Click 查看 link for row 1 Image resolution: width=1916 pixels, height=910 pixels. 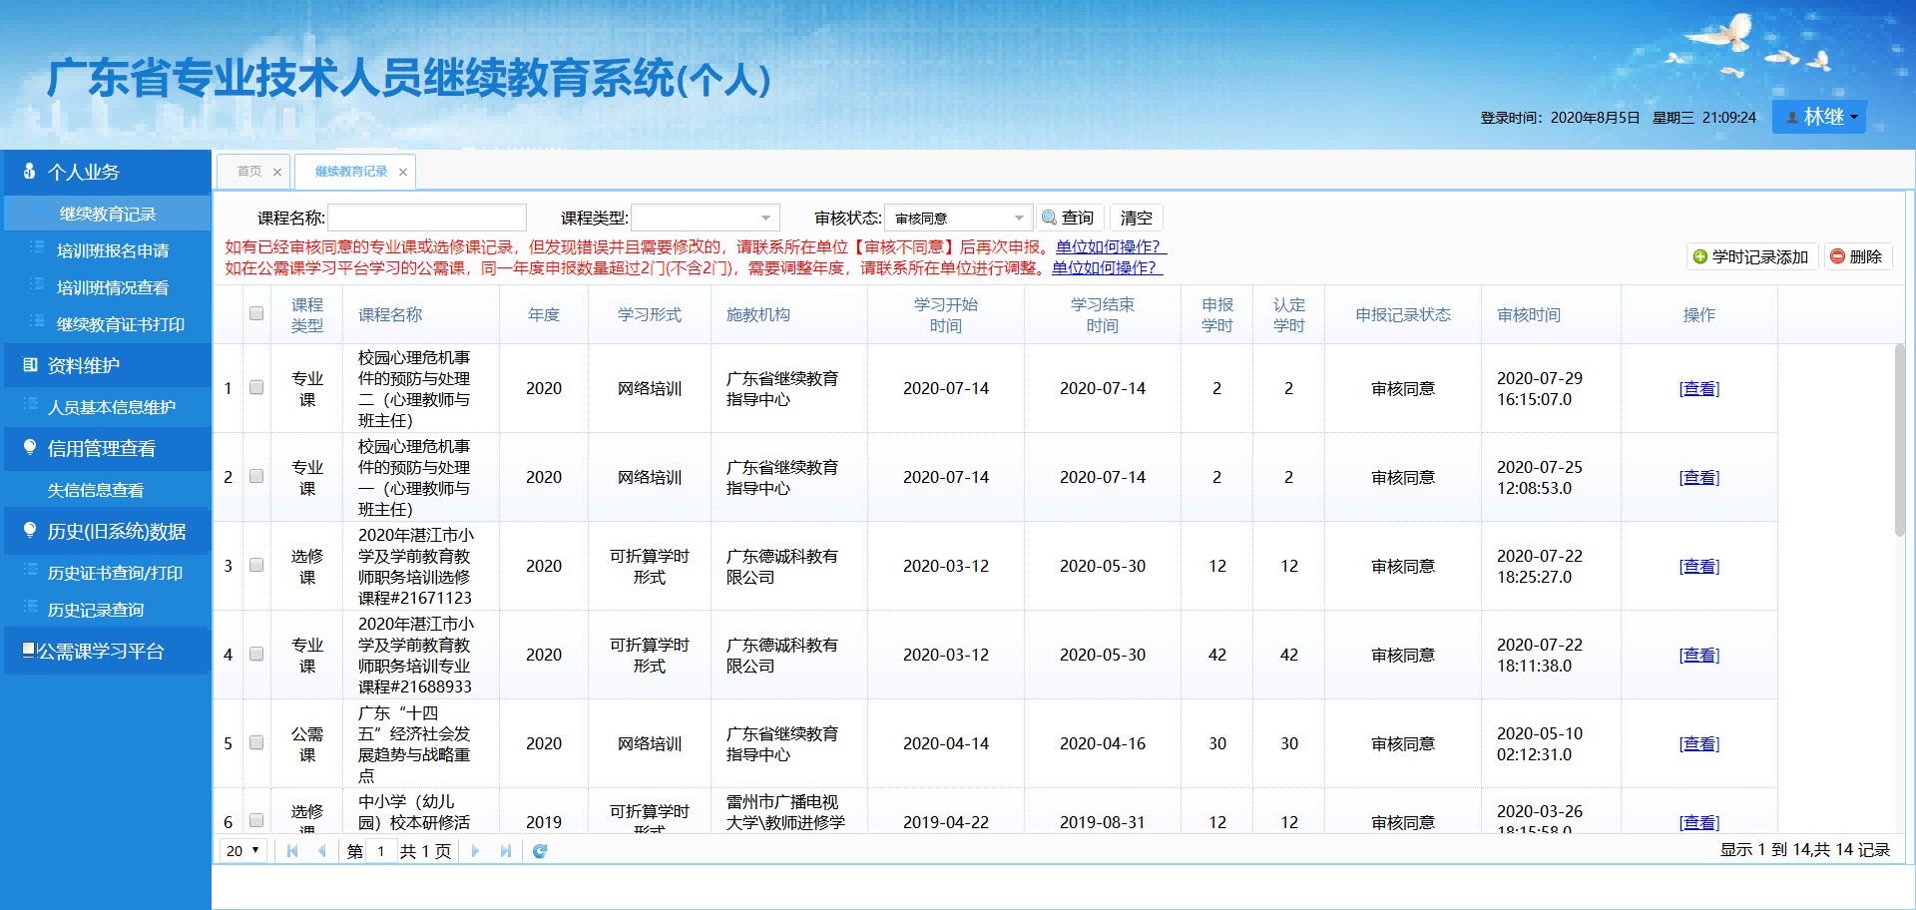tap(1699, 388)
